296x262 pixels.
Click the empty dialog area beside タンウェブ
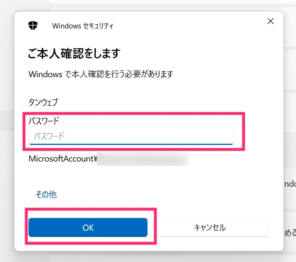click(x=160, y=102)
